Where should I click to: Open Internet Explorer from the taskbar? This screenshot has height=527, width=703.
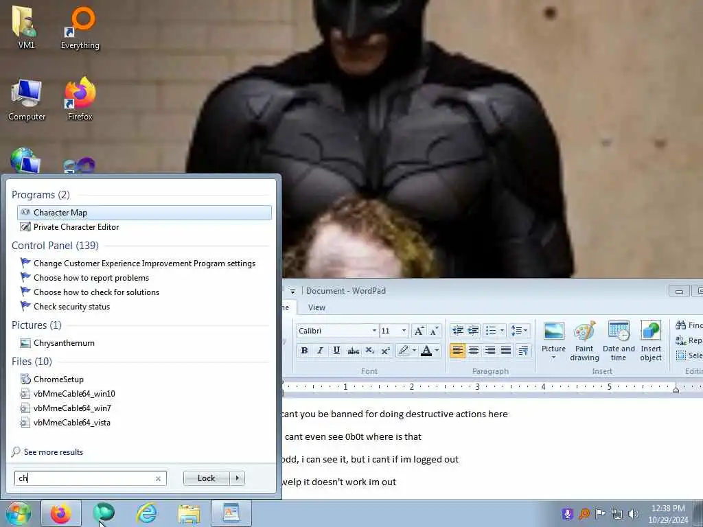pyautogui.click(x=147, y=513)
